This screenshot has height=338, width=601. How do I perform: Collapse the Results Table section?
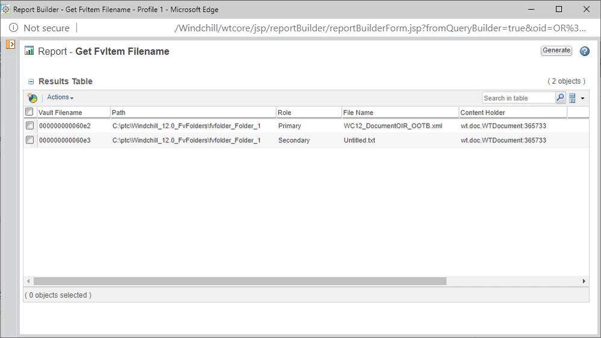(31, 82)
